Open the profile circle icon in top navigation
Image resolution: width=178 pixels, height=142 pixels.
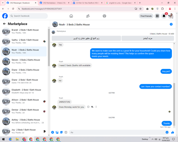(x=104, y=16)
